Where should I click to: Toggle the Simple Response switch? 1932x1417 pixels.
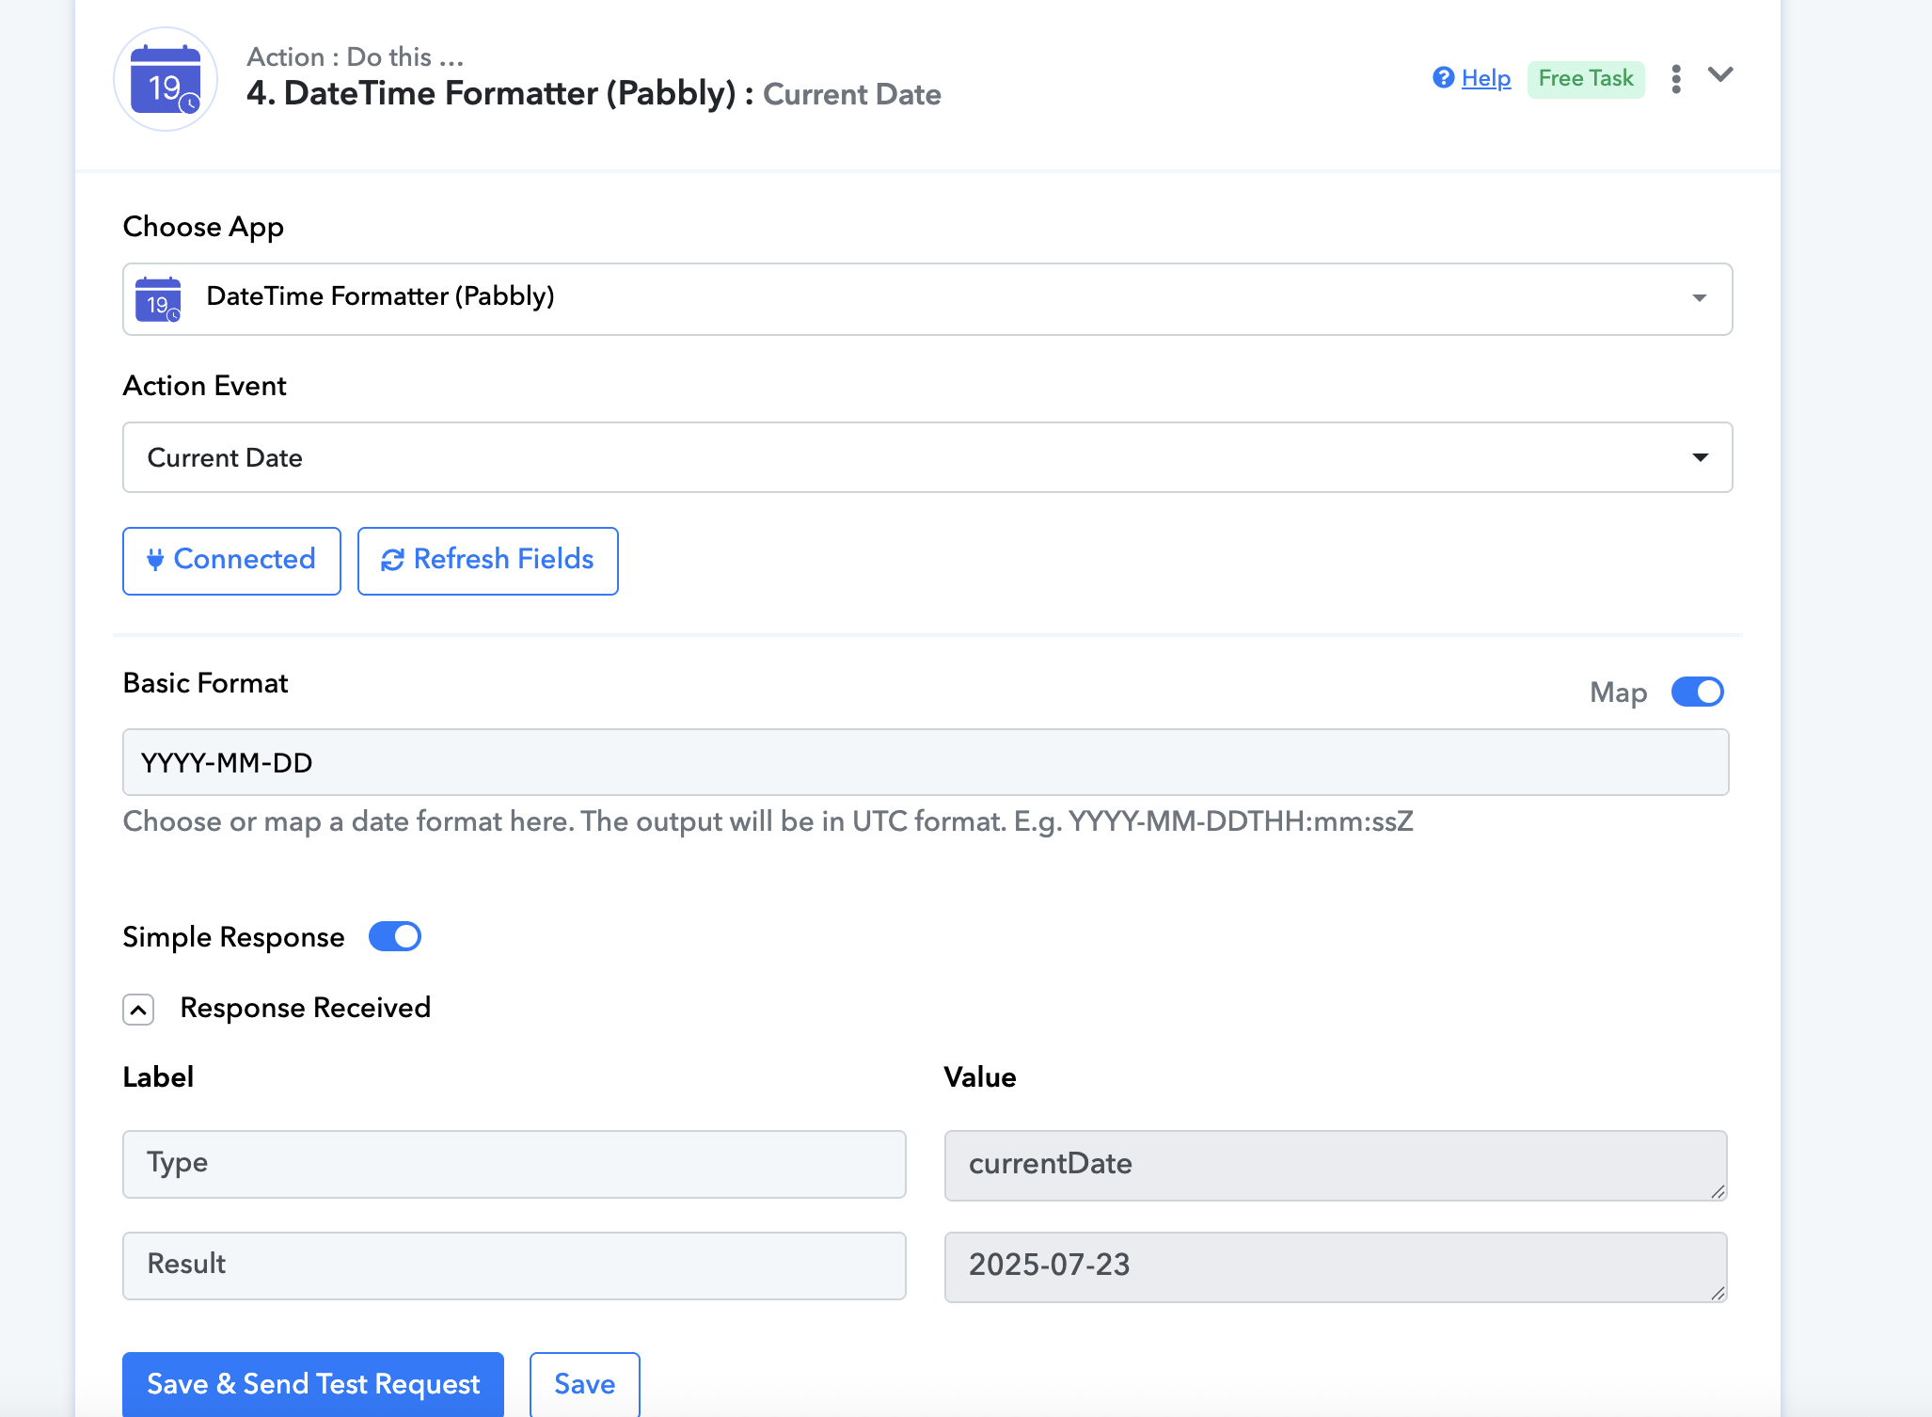pos(395,936)
